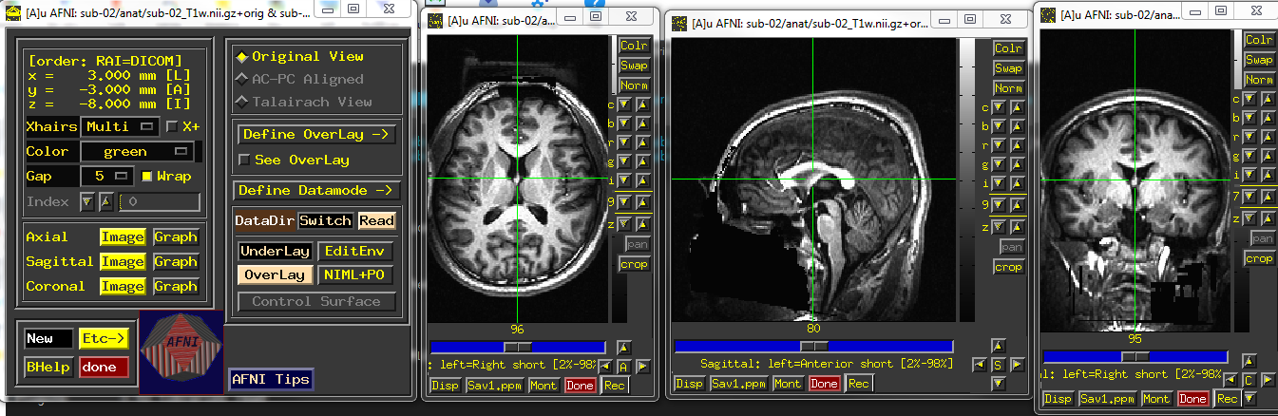Click the c up arrow in sagittal window
Image resolution: width=1278 pixels, height=416 pixels.
pos(1016,107)
